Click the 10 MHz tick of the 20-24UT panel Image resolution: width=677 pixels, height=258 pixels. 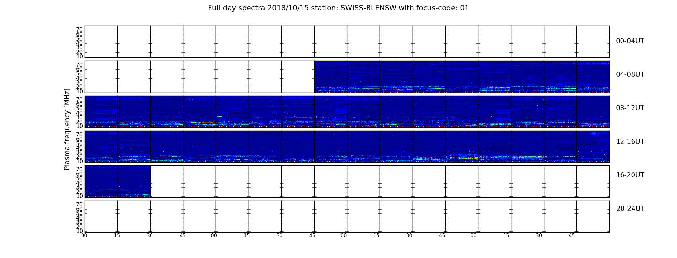pyautogui.click(x=79, y=231)
